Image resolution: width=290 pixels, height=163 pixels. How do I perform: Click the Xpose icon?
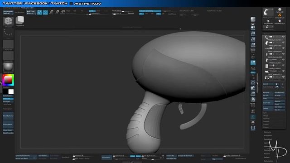point(253,128)
